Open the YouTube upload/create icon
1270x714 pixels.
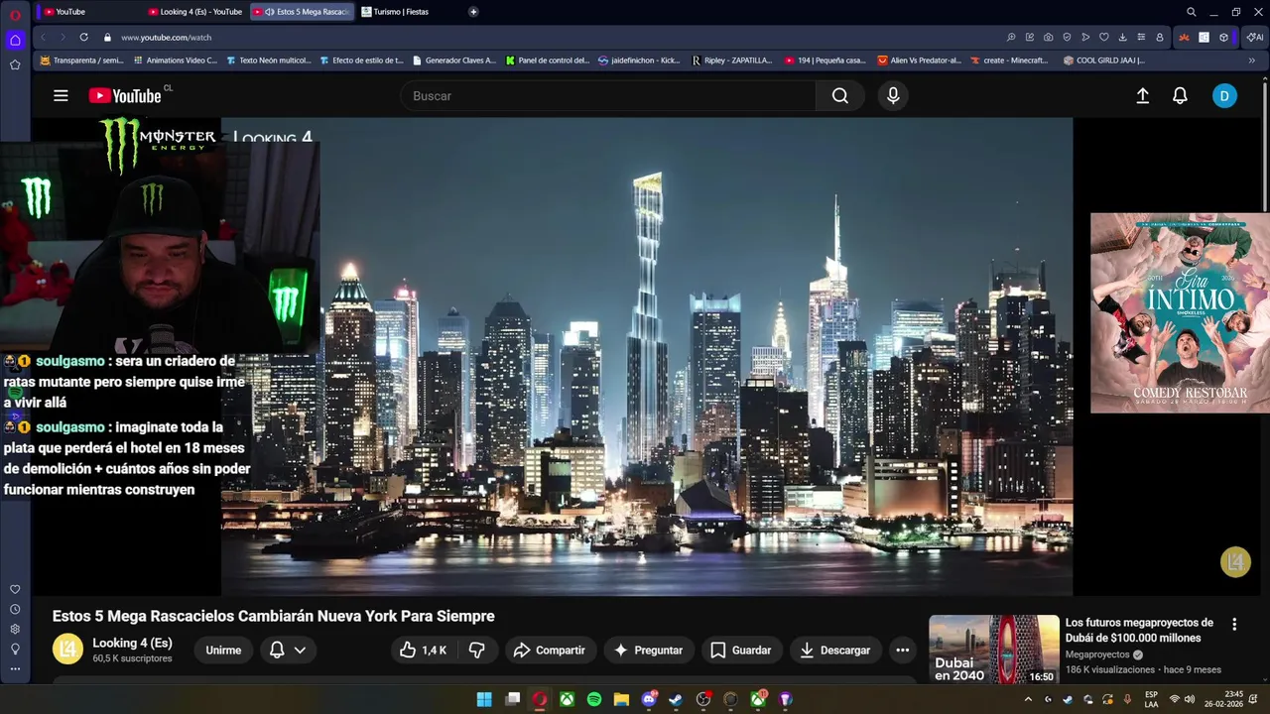[1143, 96]
